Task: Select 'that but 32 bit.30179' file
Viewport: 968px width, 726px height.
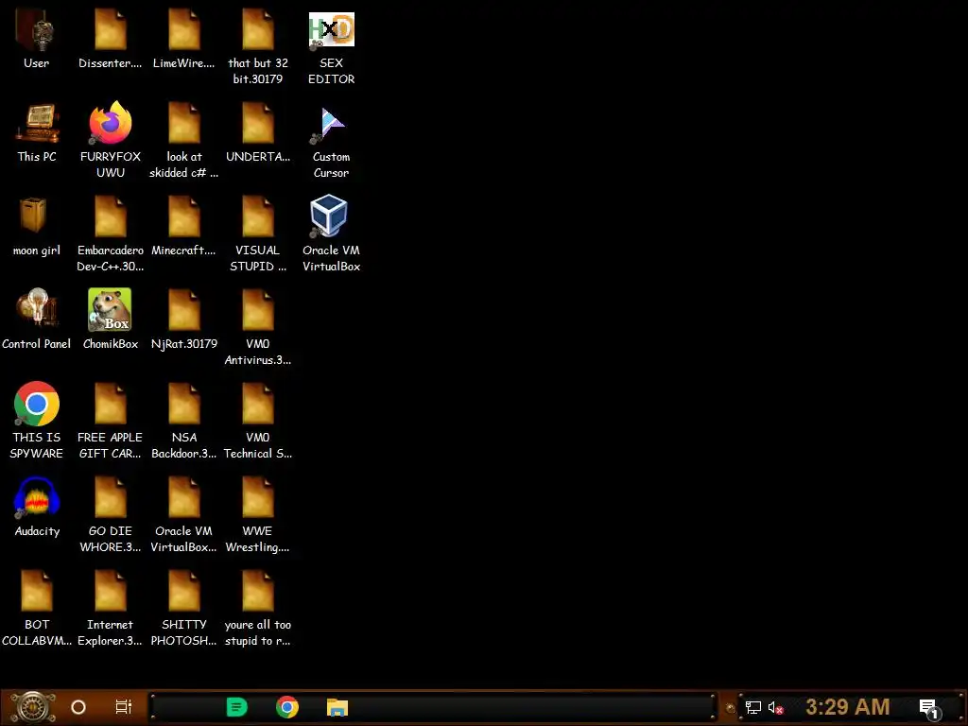Action: coord(257,46)
